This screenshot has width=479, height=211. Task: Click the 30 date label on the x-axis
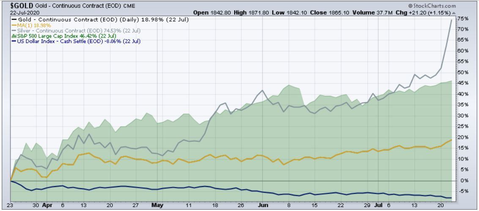tap(36, 205)
